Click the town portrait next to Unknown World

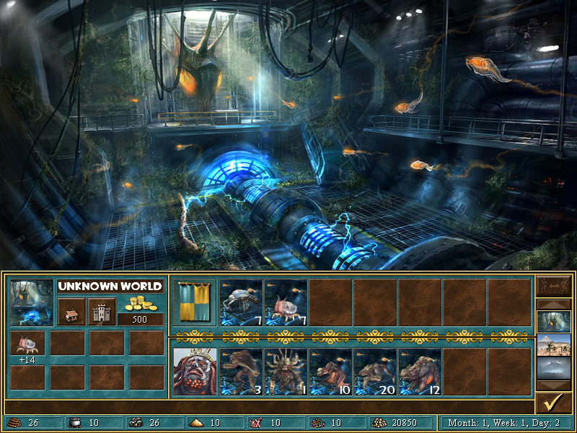click(x=32, y=302)
